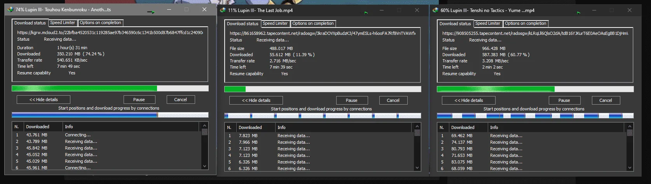The image size is (651, 184).
Task: Click the Downloaded column header in Touhou Kenbunroku window
Action: [x=43, y=127]
